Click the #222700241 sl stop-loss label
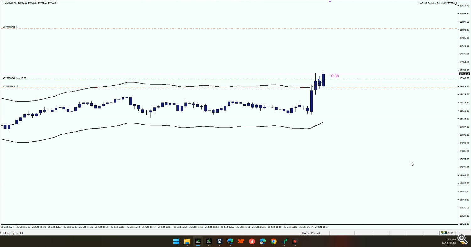471x247 pixels. [10, 86]
